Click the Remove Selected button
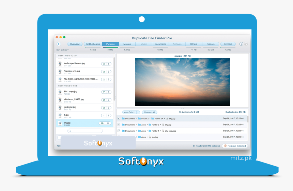This screenshot has width=293, height=191. click(235, 146)
